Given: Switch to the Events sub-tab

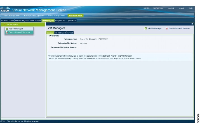Looking at the screenshot, I should (70, 33).
